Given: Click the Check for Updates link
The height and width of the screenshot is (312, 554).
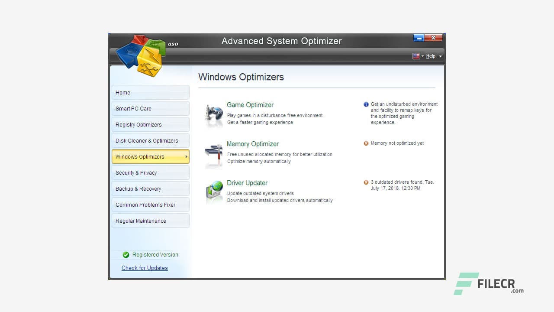Looking at the screenshot, I should (145, 268).
